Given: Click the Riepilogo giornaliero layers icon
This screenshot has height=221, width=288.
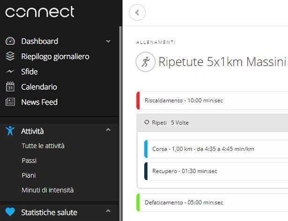Looking at the screenshot, I should point(10,57).
